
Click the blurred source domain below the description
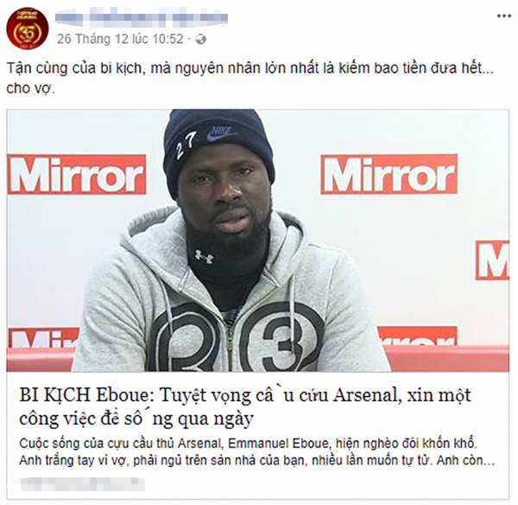83,484
